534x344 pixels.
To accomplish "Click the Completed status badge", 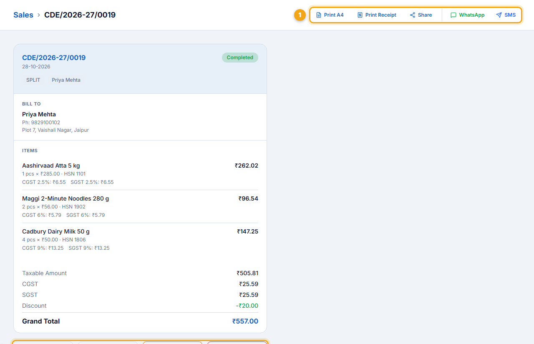I will point(240,58).
